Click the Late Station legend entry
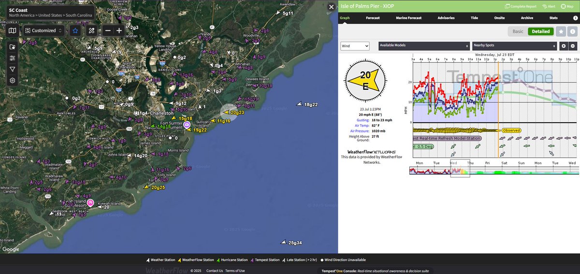 [301, 260]
